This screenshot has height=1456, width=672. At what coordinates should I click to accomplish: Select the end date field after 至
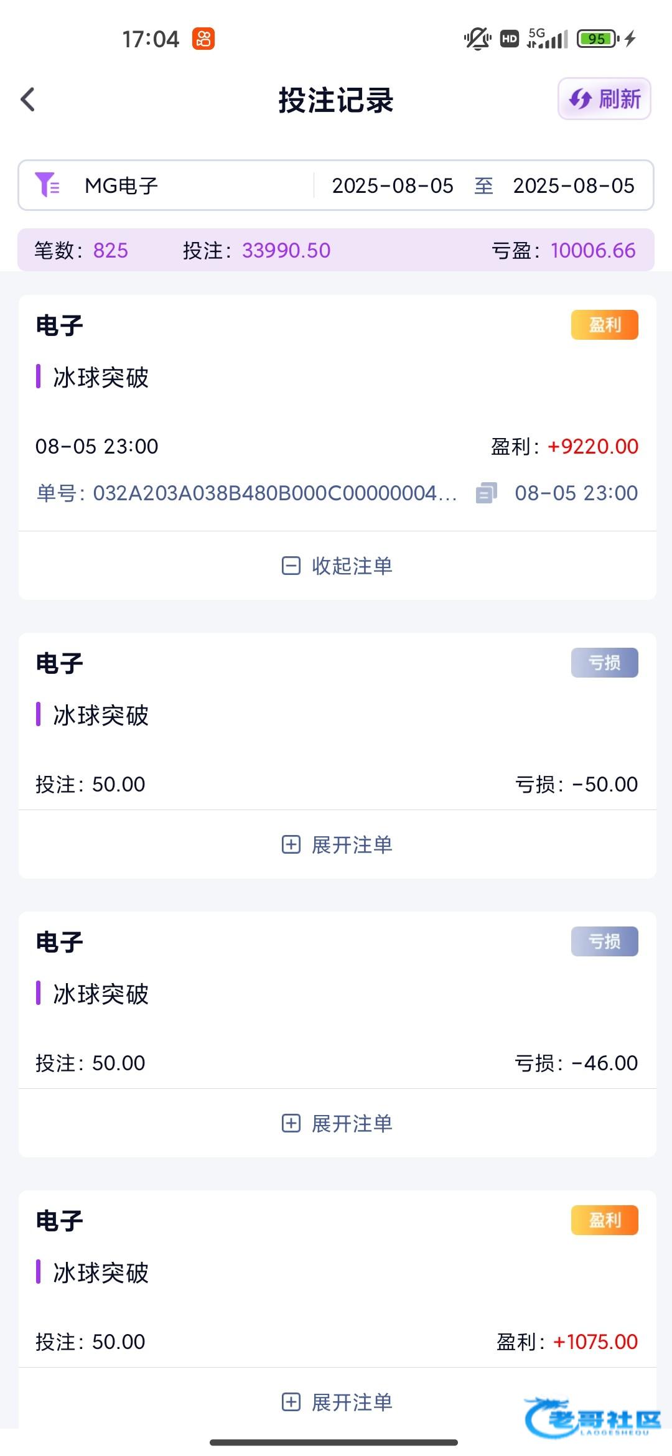[573, 185]
